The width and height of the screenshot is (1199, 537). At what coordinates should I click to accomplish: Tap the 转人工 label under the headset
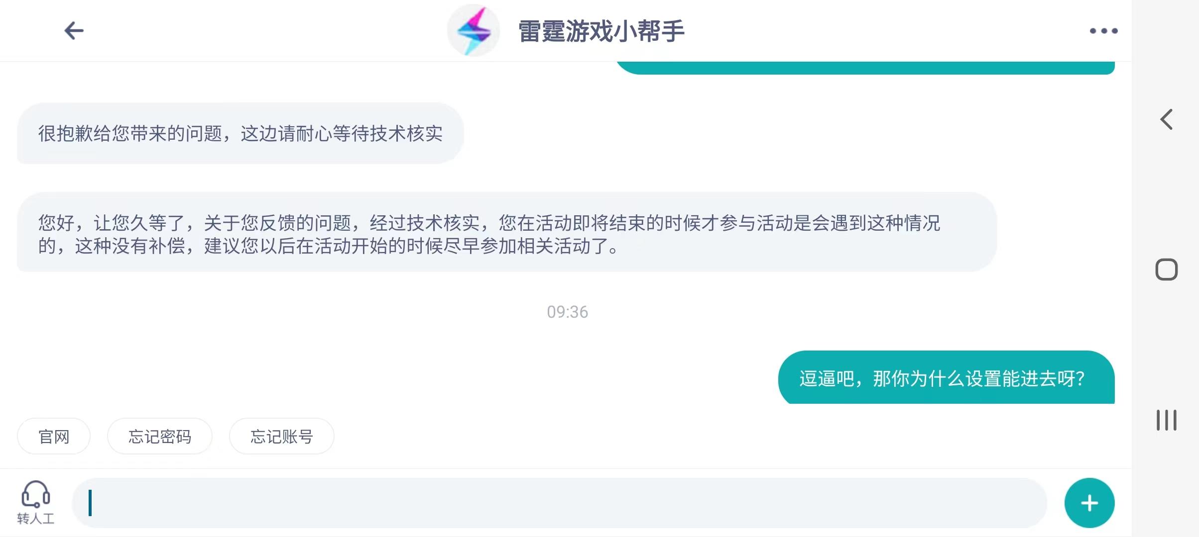(35, 519)
